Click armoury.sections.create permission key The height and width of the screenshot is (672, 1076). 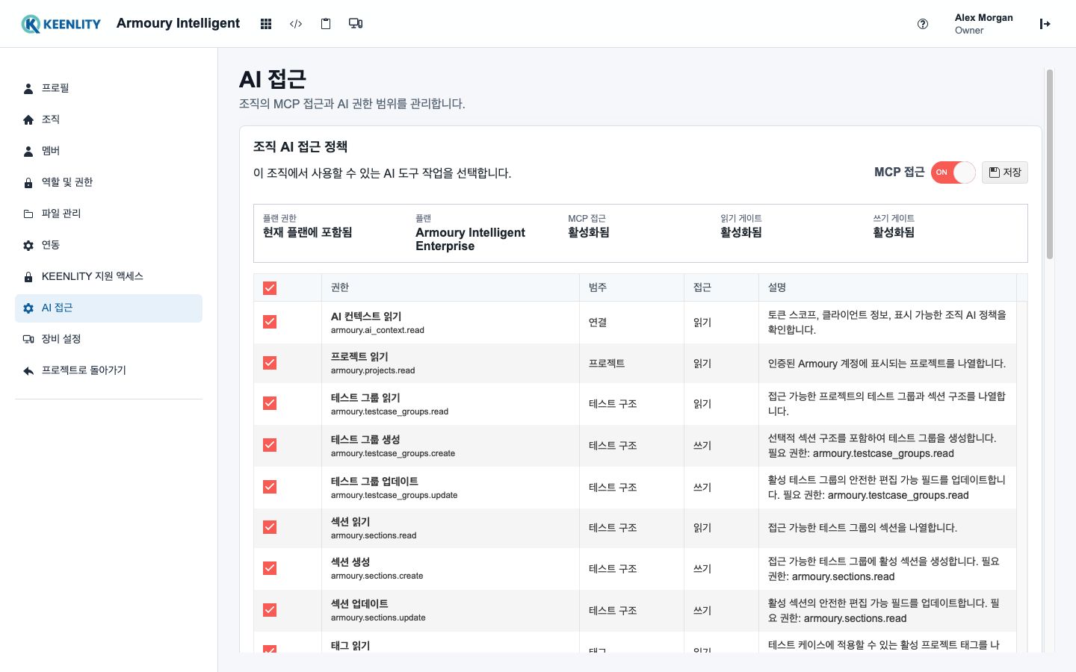coord(377,576)
